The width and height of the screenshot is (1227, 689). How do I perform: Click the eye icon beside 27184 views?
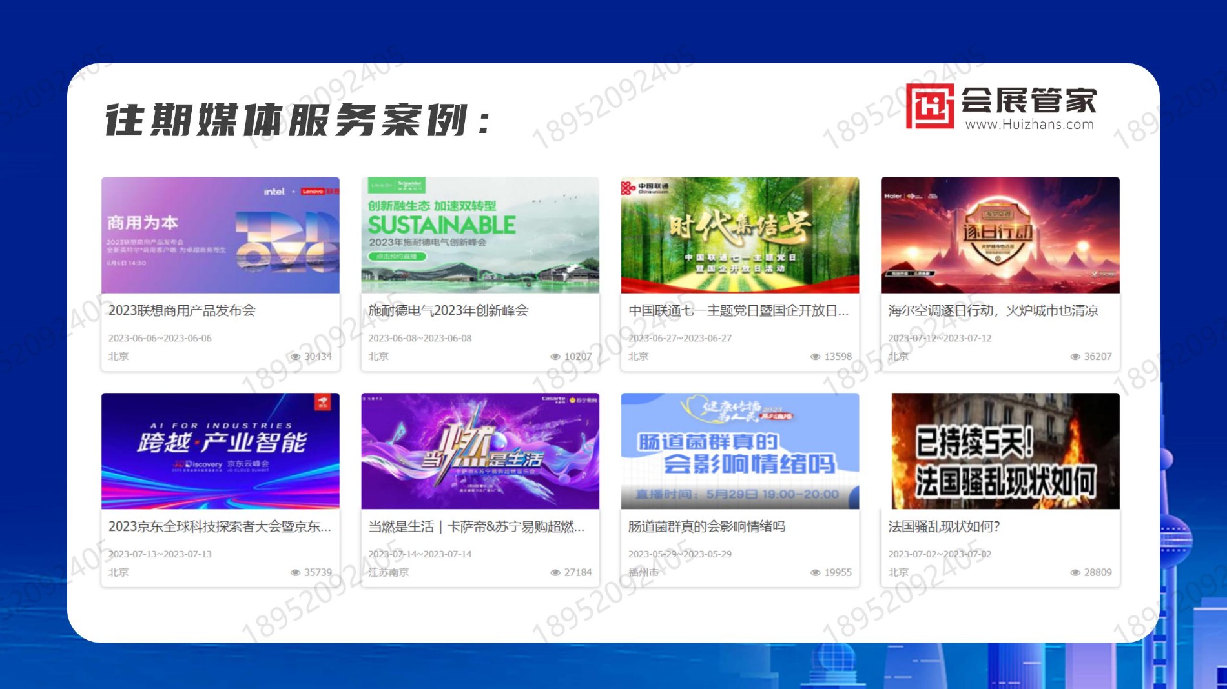tap(555, 573)
